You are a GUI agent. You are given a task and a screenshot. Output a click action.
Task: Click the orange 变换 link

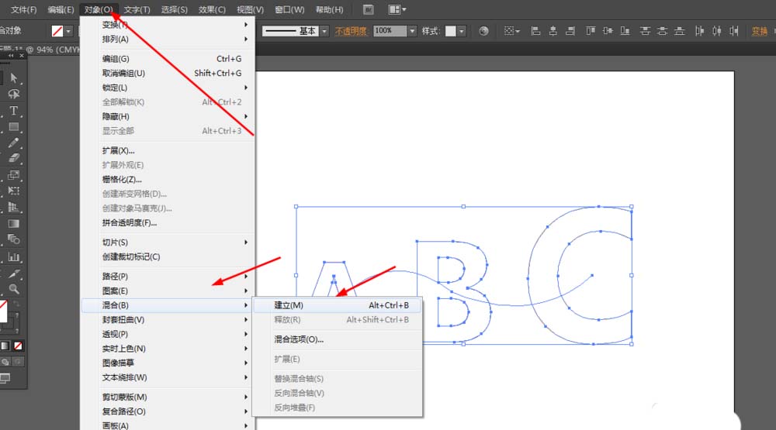(759, 31)
